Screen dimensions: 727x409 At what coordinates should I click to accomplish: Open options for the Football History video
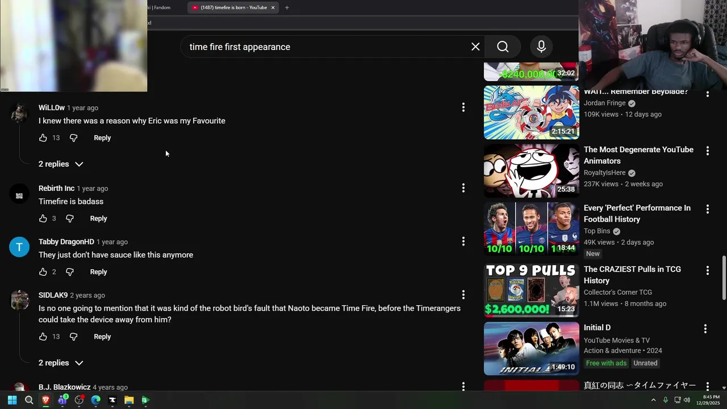point(708,209)
